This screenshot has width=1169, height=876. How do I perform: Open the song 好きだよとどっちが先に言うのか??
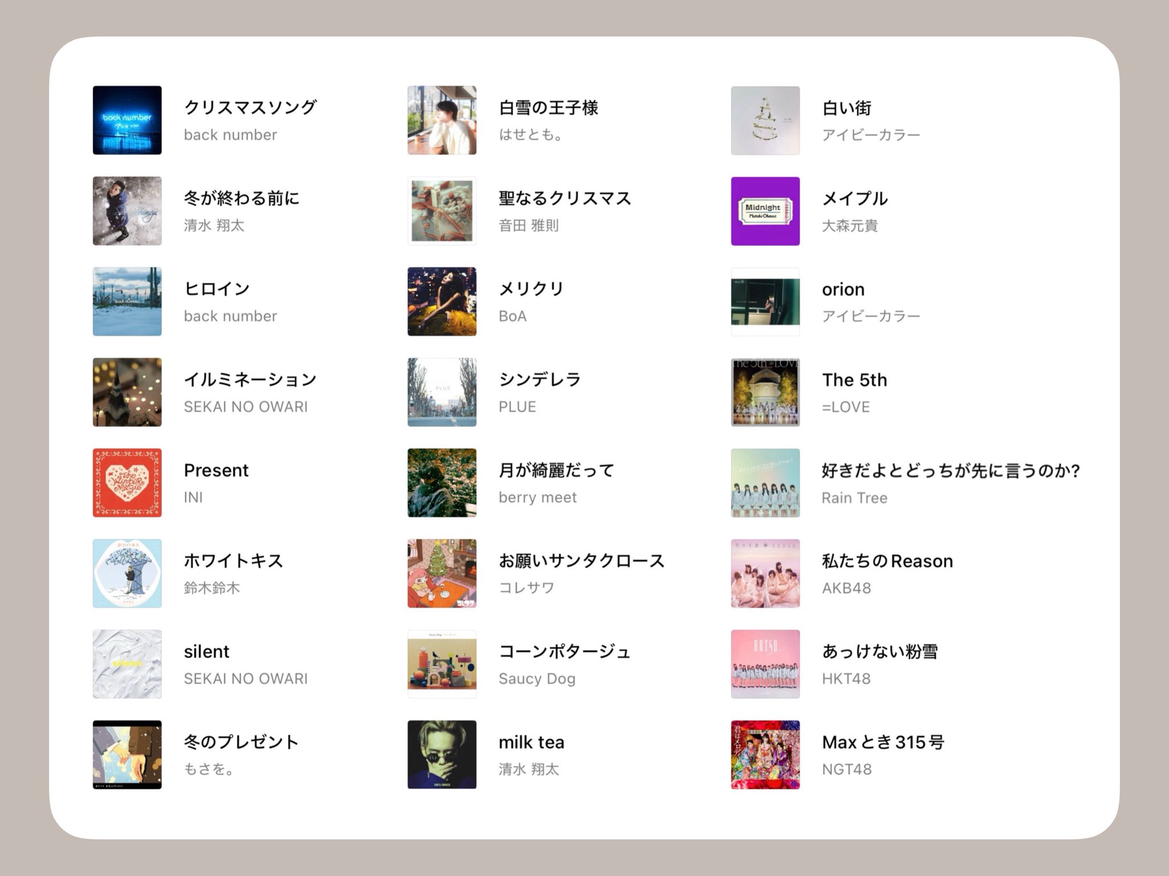[x=950, y=470]
